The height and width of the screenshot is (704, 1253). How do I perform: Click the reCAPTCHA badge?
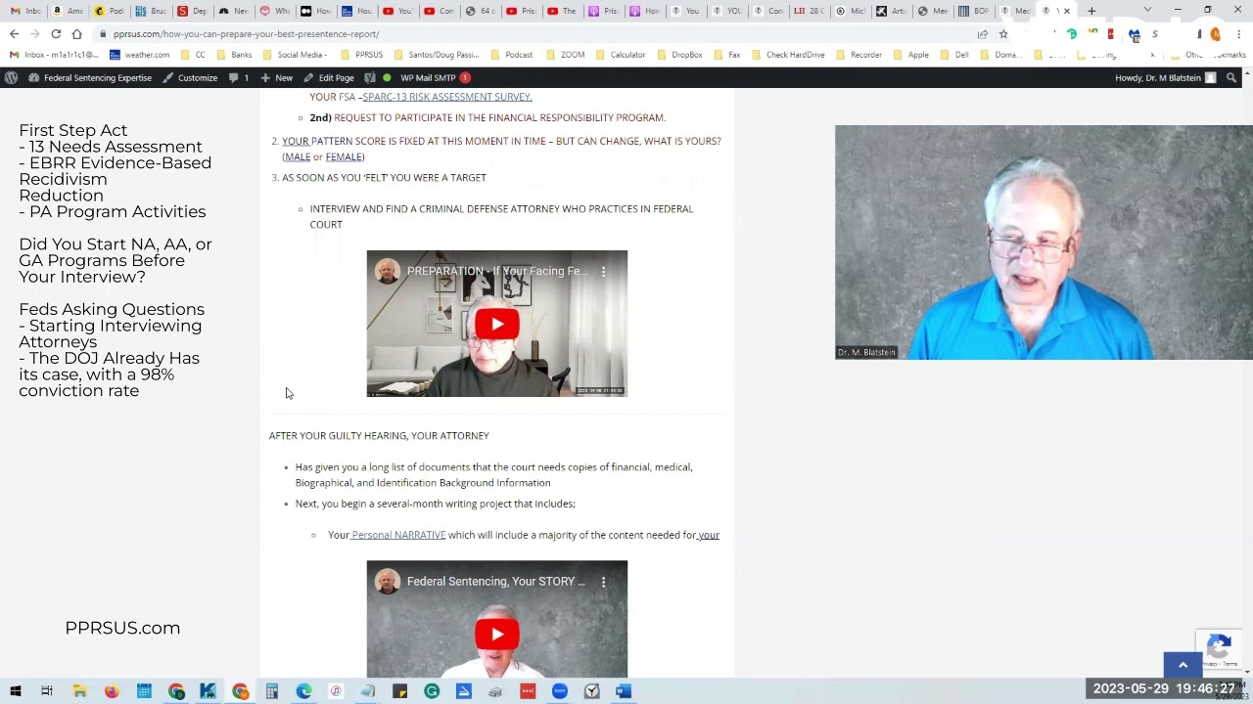click(x=1219, y=648)
